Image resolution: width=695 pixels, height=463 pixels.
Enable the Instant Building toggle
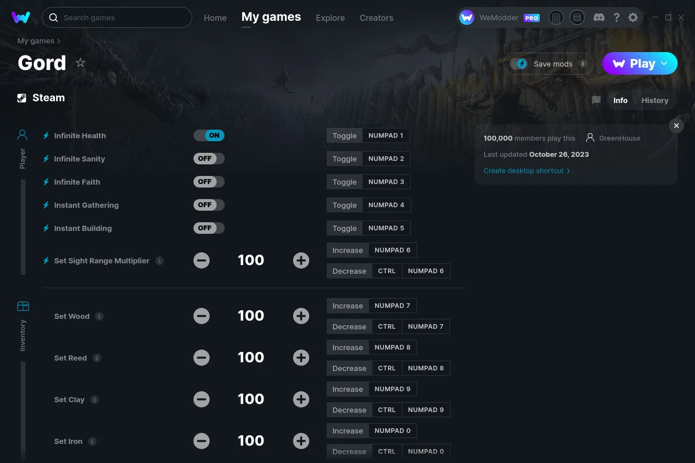[x=209, y=228]
